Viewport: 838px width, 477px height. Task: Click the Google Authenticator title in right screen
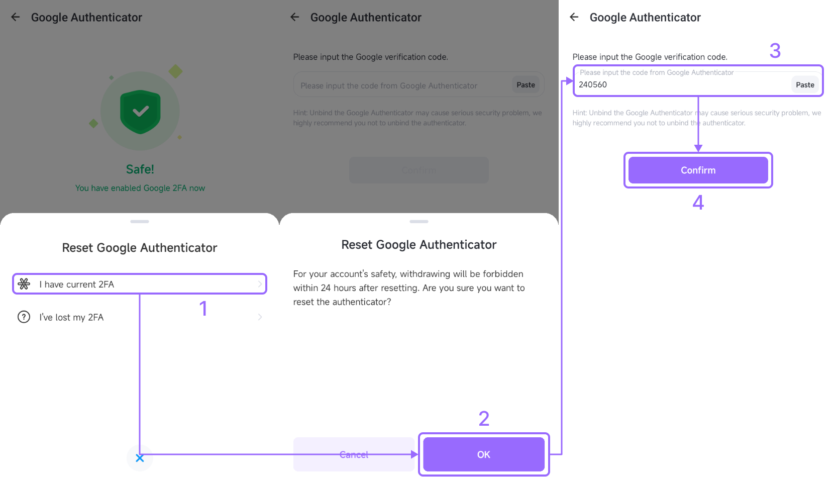645,18
